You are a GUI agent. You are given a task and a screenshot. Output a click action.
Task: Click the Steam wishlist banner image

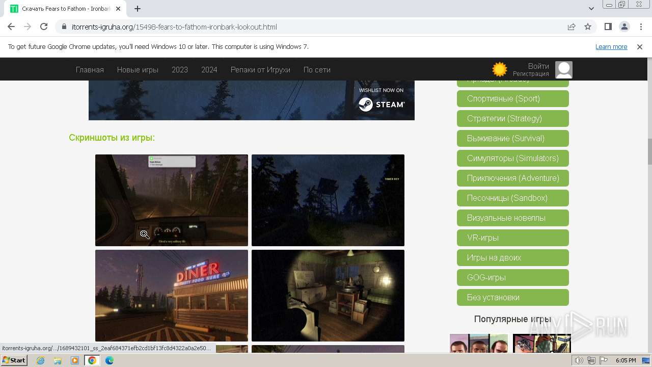click(252, 100)
